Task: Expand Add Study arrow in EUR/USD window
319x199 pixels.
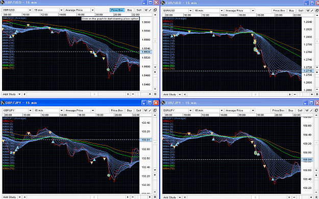Action: (180, 94)
